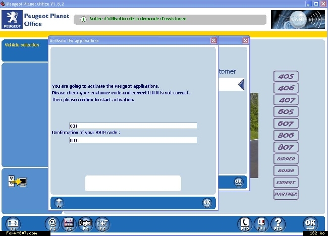Click the 'Peugeot Planet Office' header title
Screen dimensions: 328x236
[46, 20]
